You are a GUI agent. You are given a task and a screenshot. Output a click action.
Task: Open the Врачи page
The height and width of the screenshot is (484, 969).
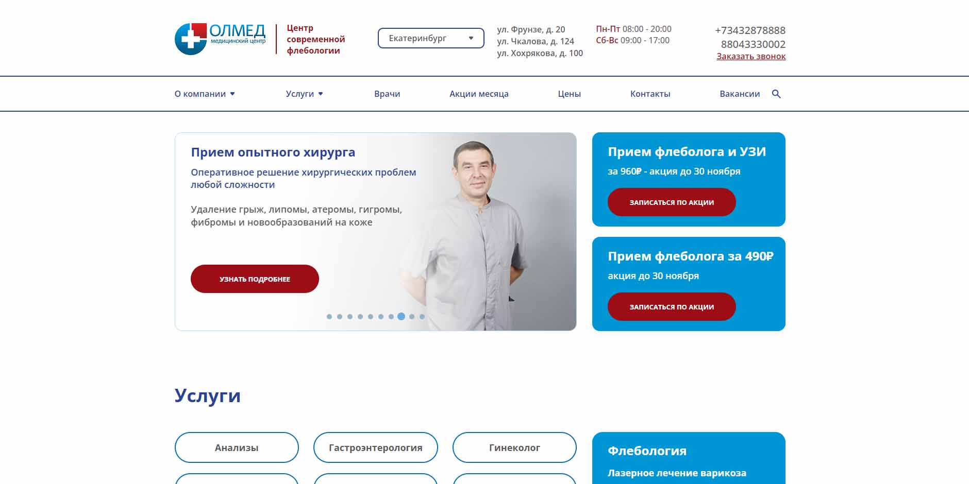[387, 94]
